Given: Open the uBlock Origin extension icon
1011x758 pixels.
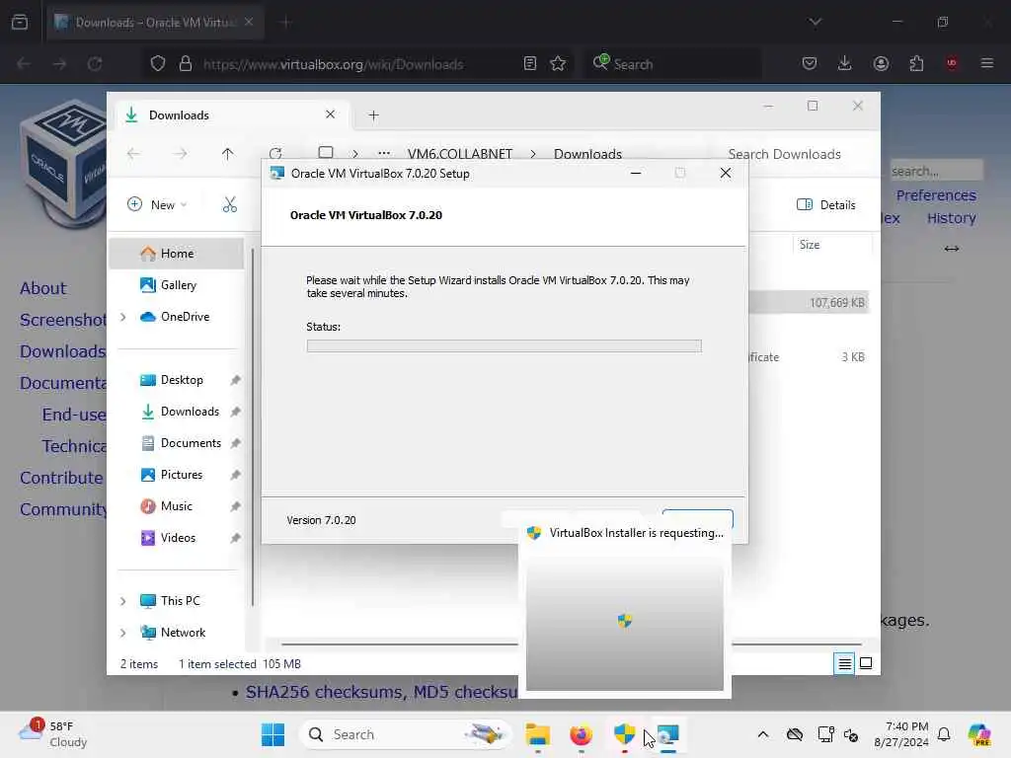Looking at the screenshot, I should click(x=952, y=64).
